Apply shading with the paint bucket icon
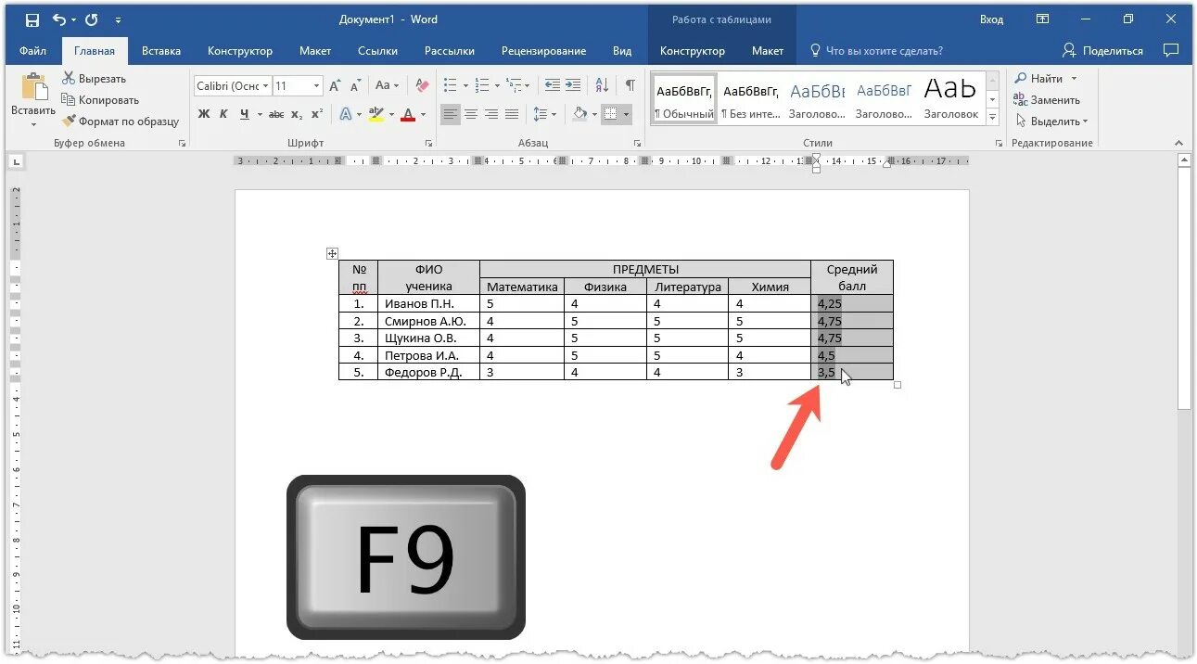 tap(579, 114)
